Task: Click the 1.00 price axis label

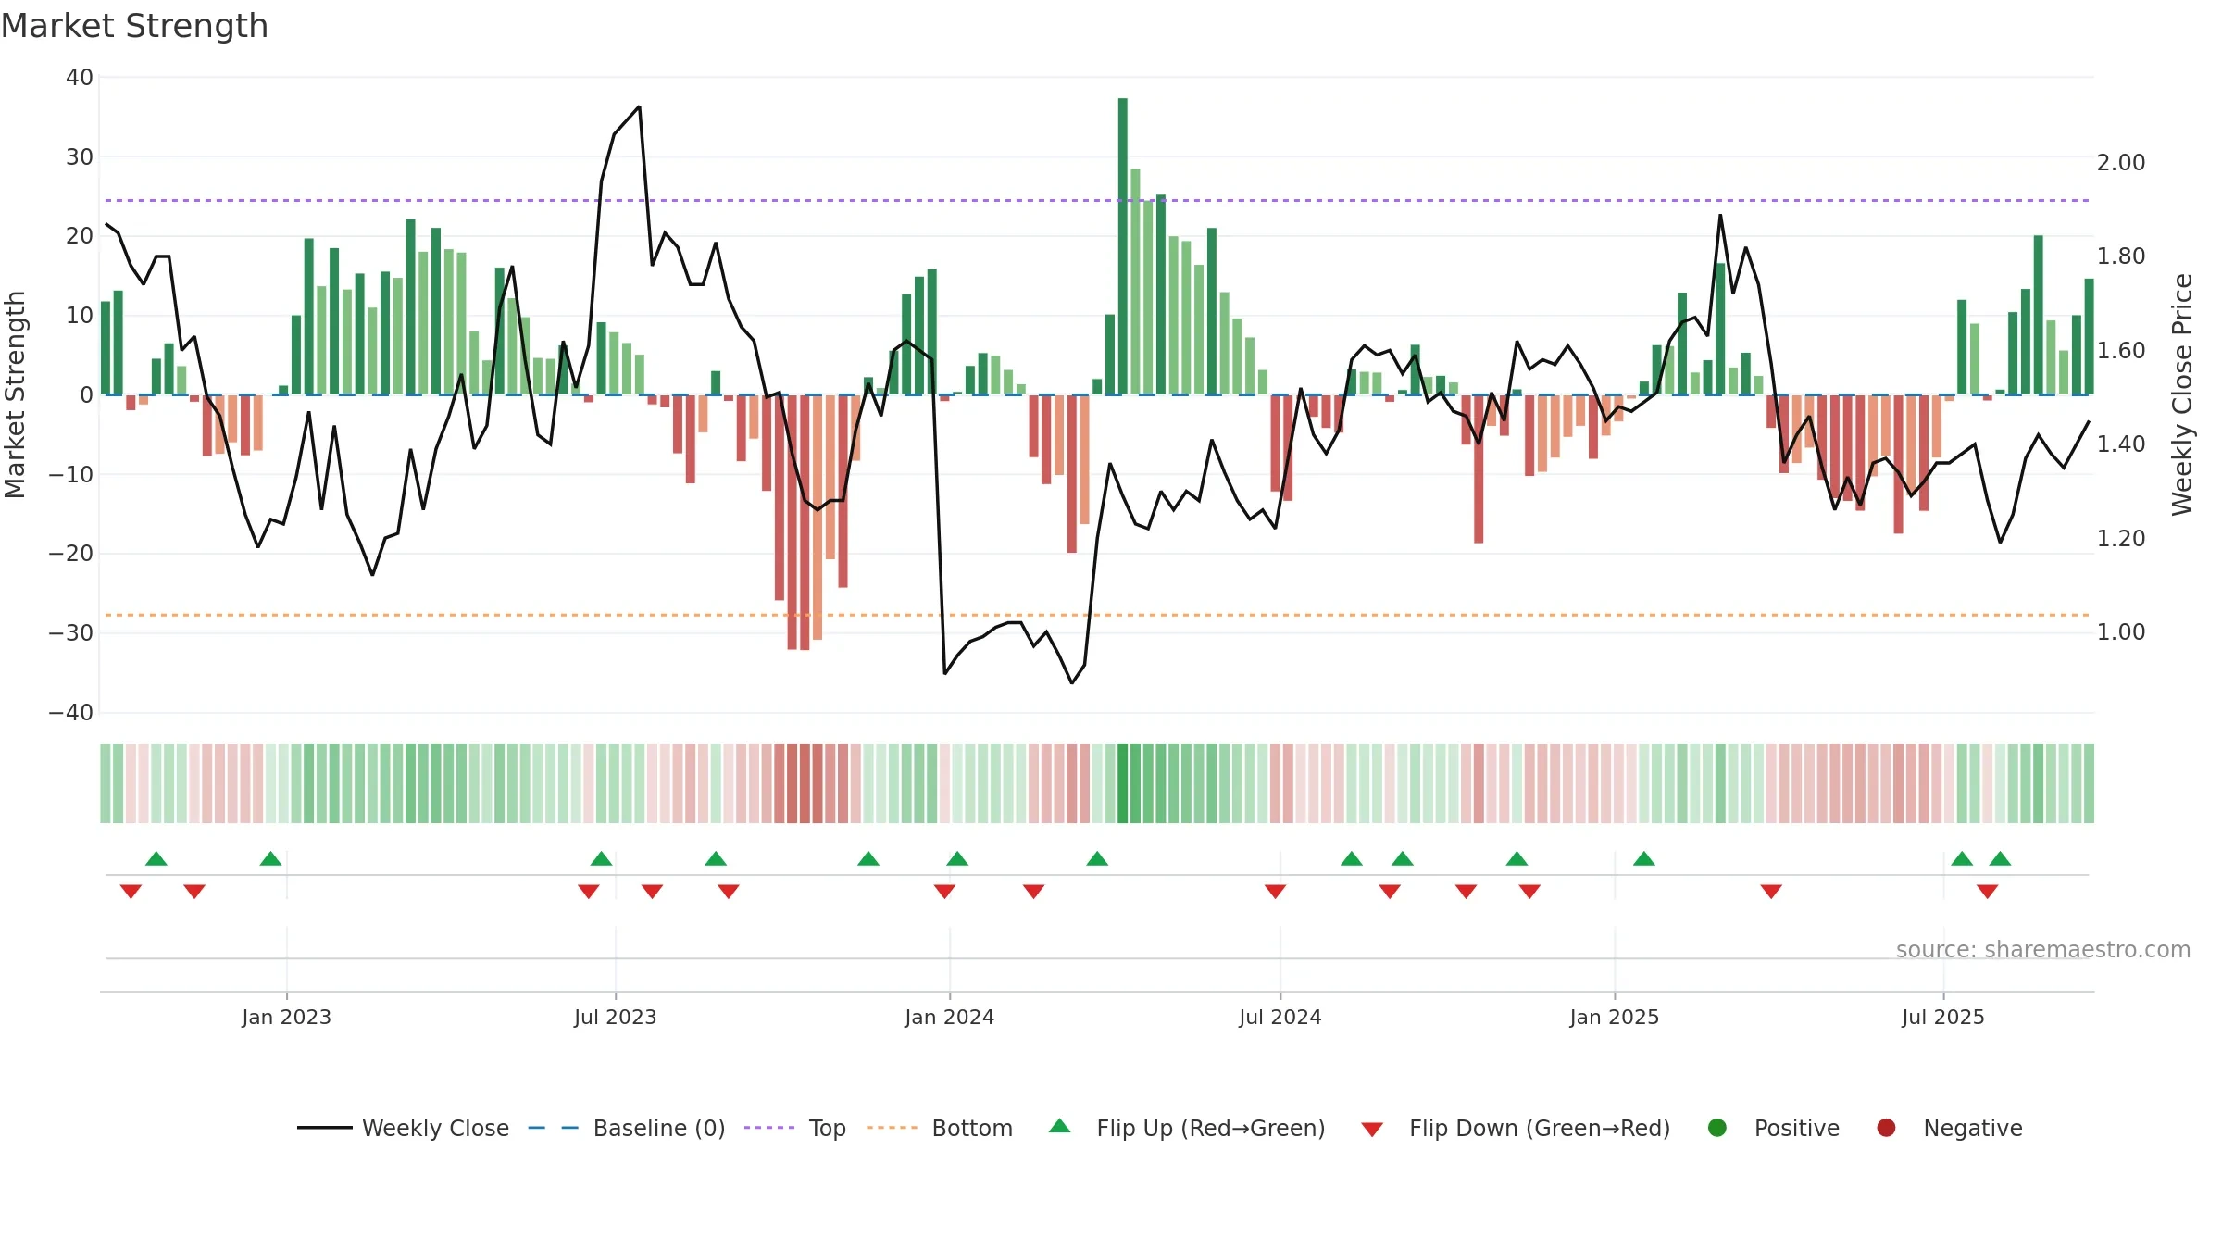Action: pyautogui.click(x=2121, y=632)
